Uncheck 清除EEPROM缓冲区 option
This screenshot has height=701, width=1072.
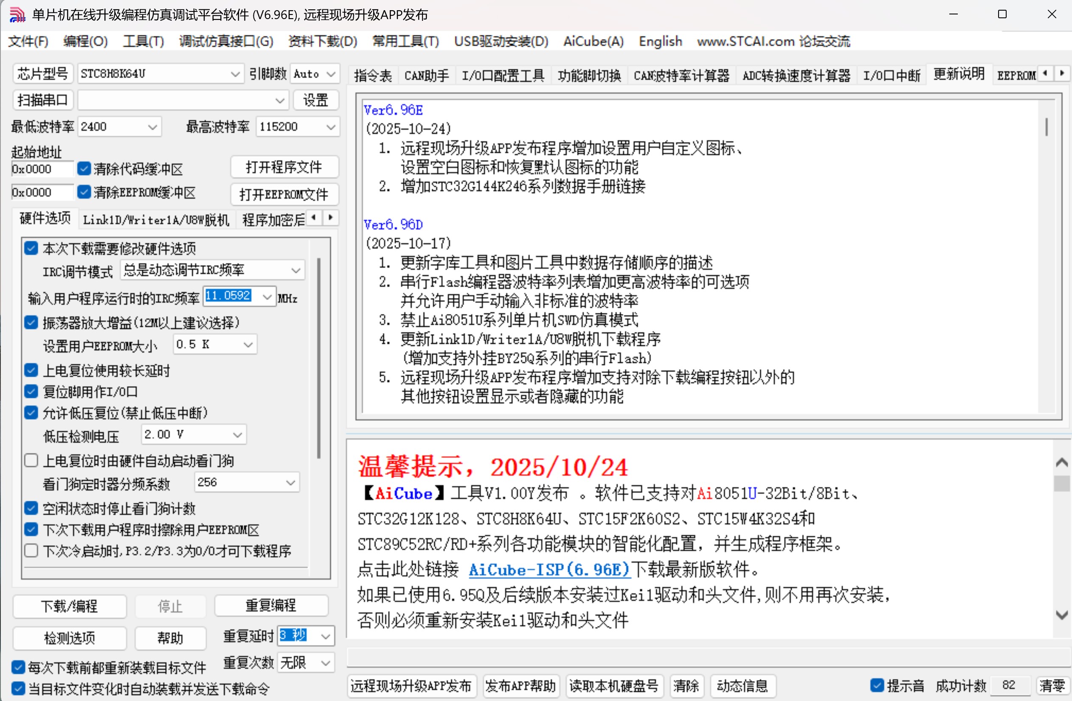(84, 192)
